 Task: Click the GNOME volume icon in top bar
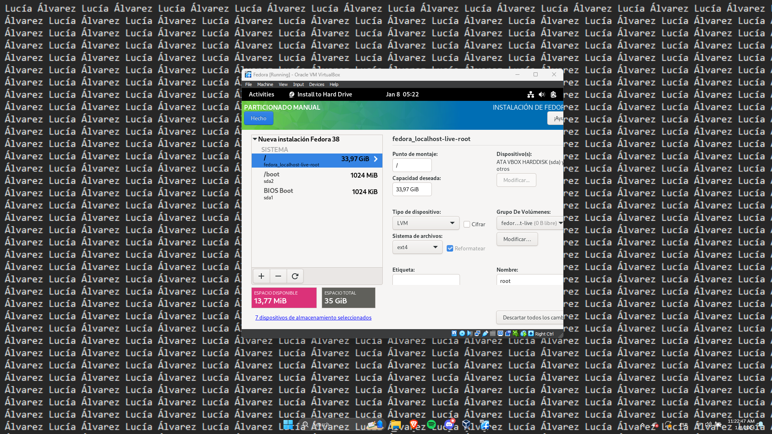(x=542, y=94)
